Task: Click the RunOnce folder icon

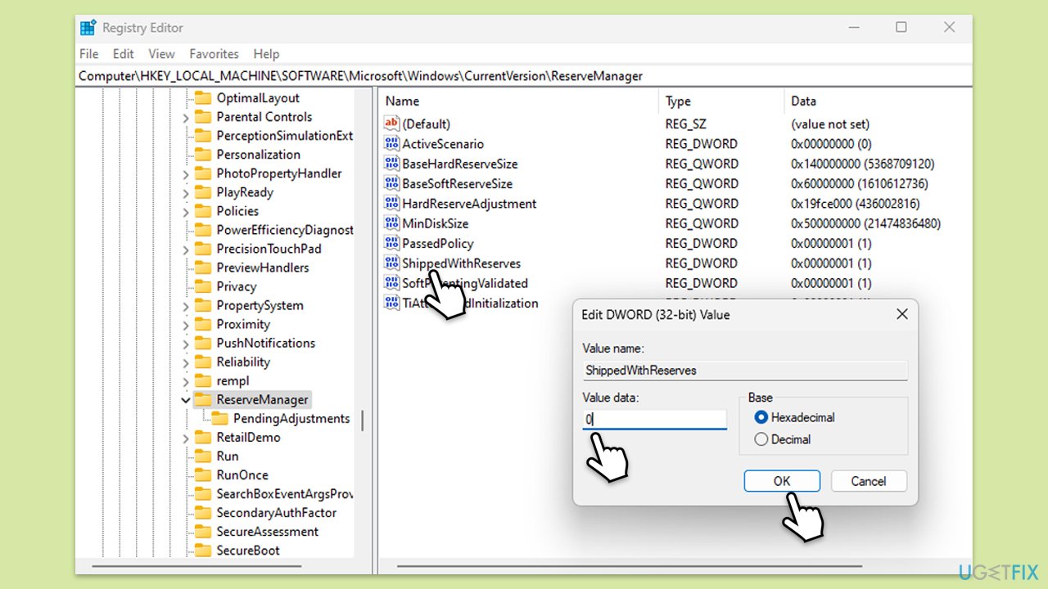Action: (202, 474)
